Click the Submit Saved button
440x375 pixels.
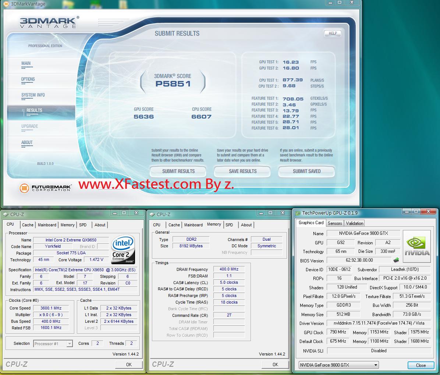(x=306, y=171)
